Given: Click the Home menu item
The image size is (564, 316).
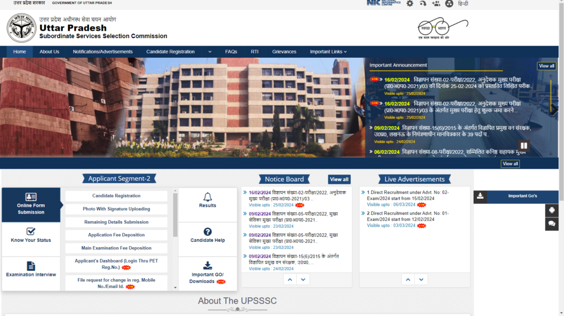Looking at the screenshot, I should coord(19,52).
